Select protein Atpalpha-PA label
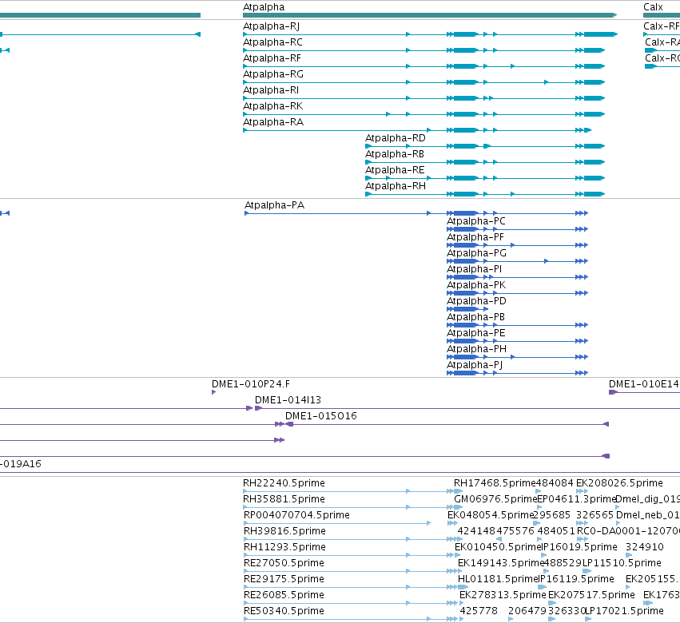 [275, 205]
